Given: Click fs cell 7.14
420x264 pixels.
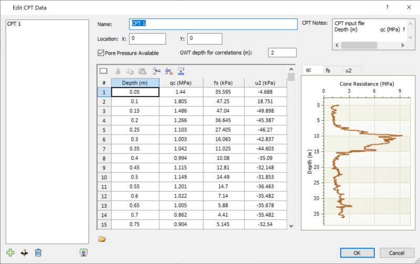Looking at the screenshot, I should coord(224,196).
